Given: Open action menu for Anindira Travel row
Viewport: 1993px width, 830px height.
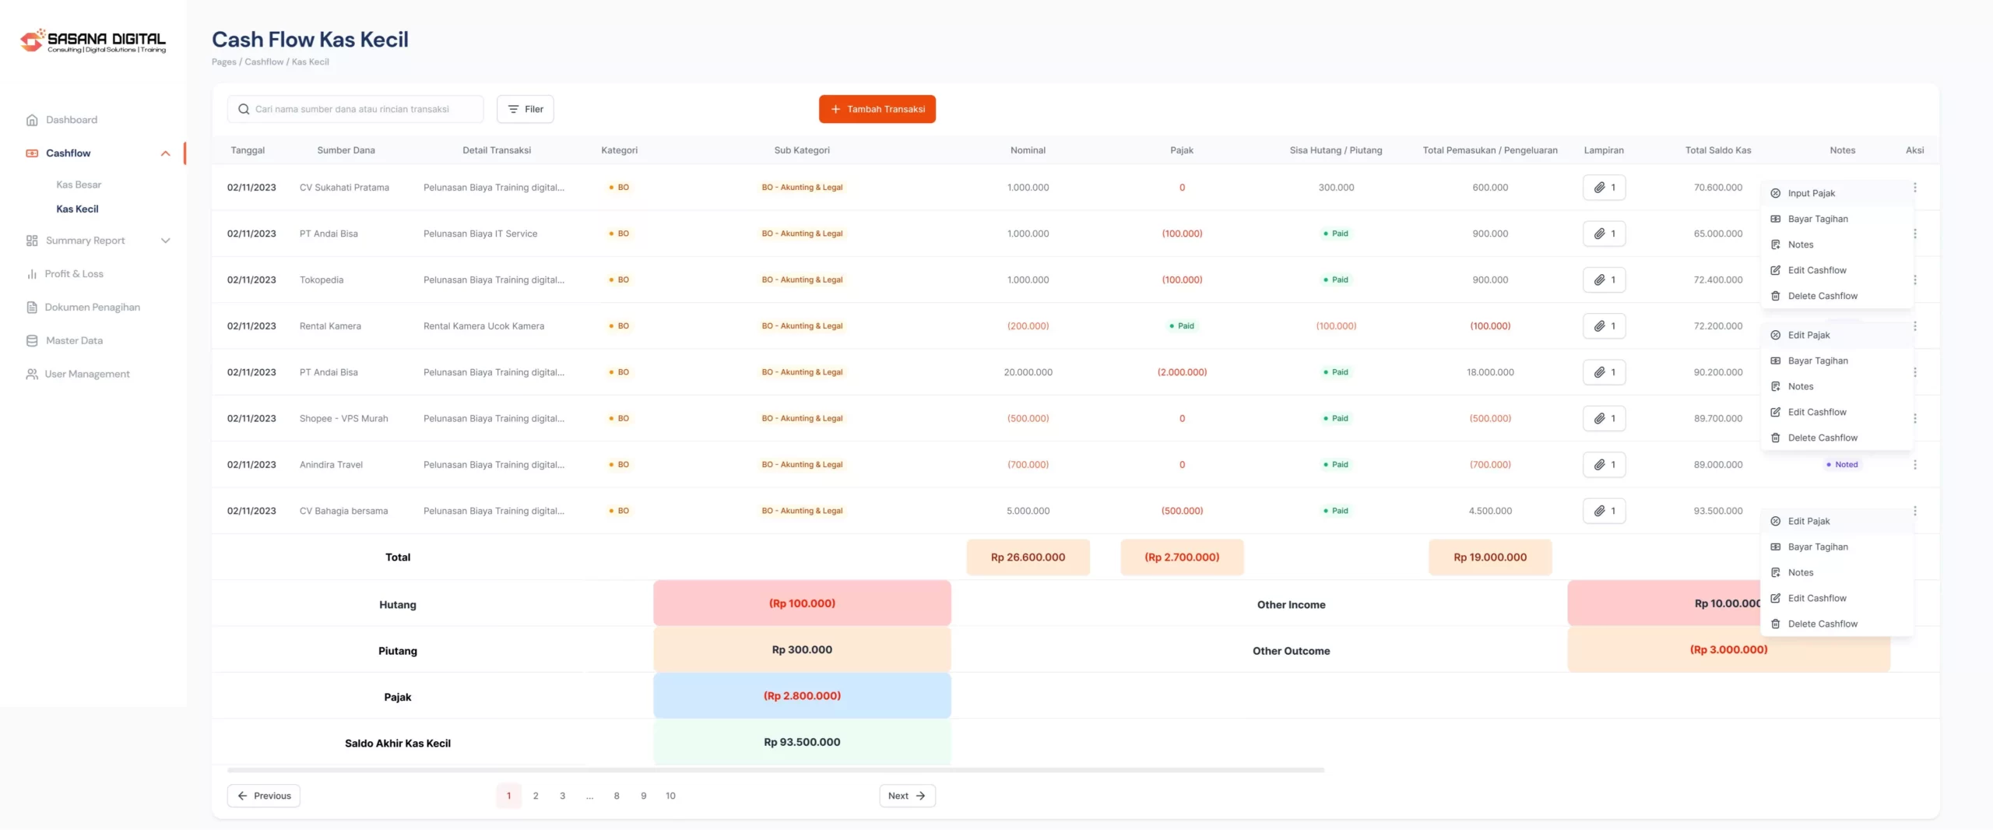Looking at the screenshot, I should 1914,465.
